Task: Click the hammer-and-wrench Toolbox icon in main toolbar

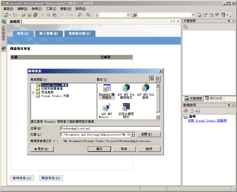Action: (x=217, y=15)
